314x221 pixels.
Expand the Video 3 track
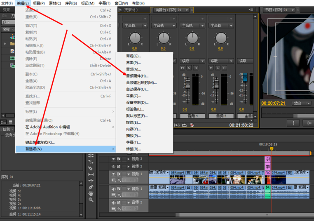coord(129,159)
